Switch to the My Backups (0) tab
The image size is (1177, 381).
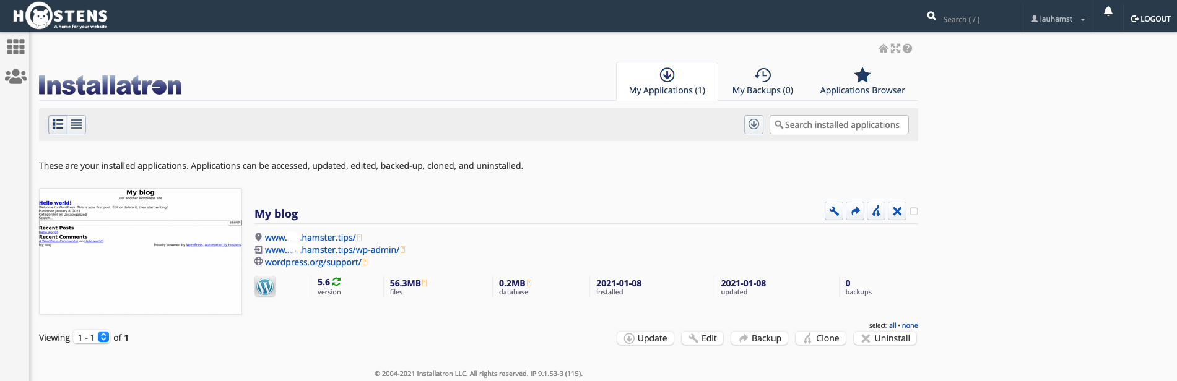coord(763,81)
